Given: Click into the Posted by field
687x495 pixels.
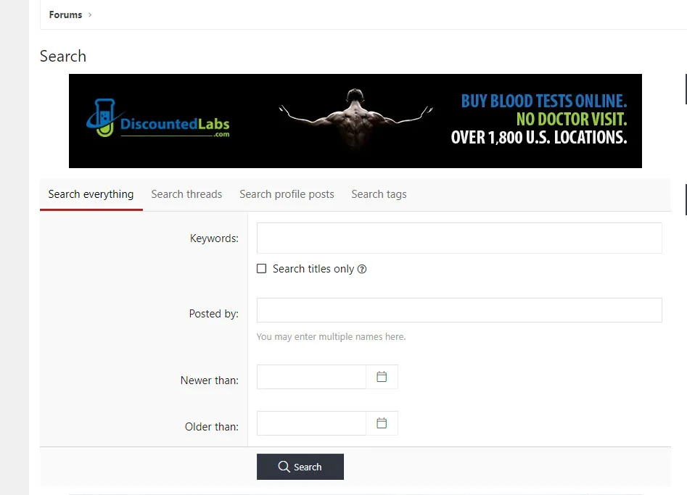Looking at the screenshot, I should 458,310.
